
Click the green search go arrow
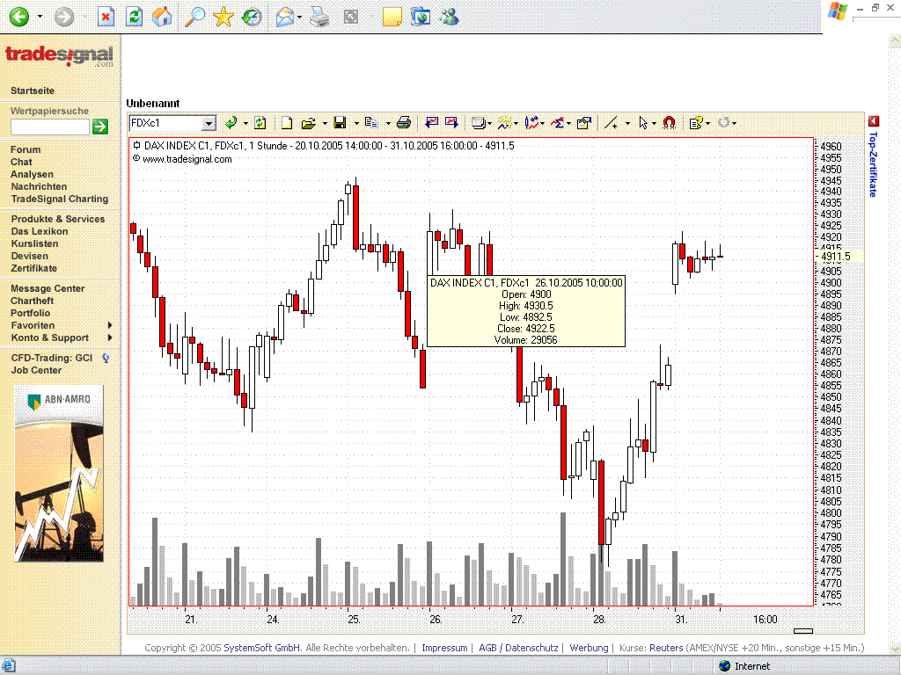pyautogui.click(x=100, y=127)
